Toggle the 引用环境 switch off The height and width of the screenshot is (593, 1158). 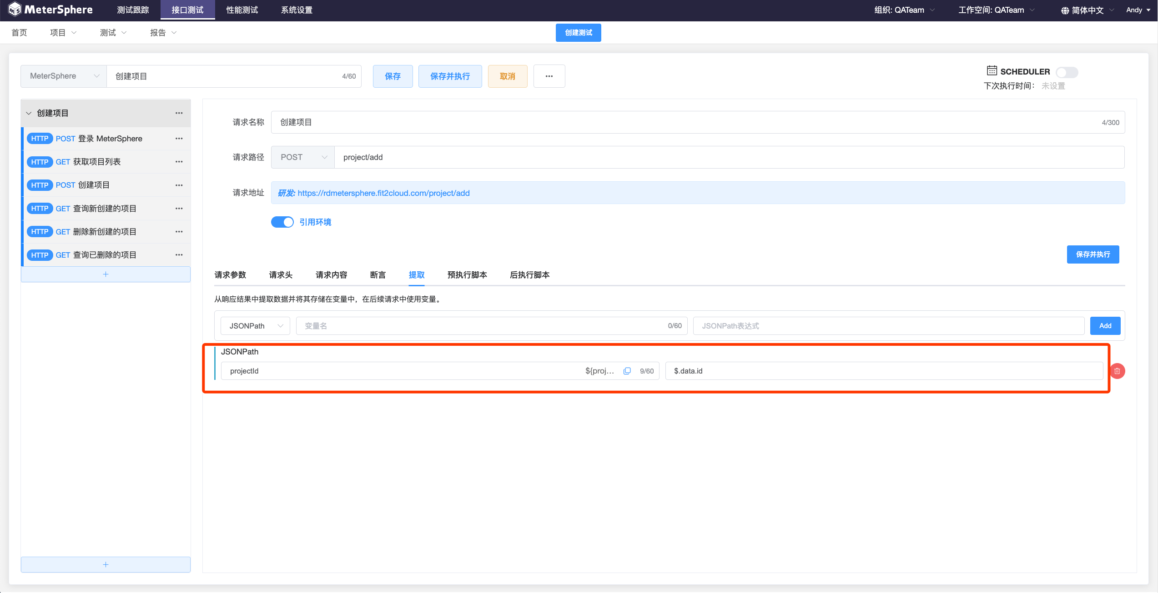tap(282, 222)
